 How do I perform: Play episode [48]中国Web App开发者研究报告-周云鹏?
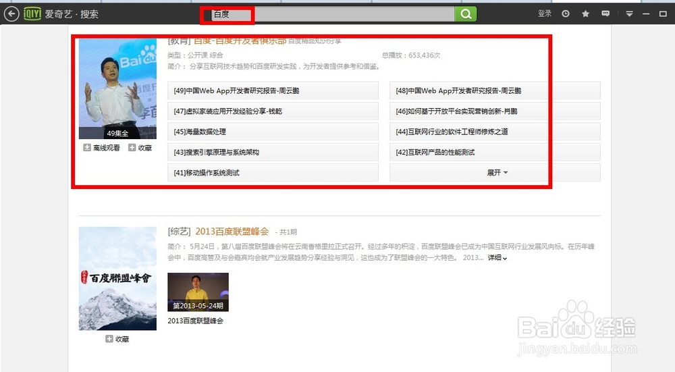(495, 90)
